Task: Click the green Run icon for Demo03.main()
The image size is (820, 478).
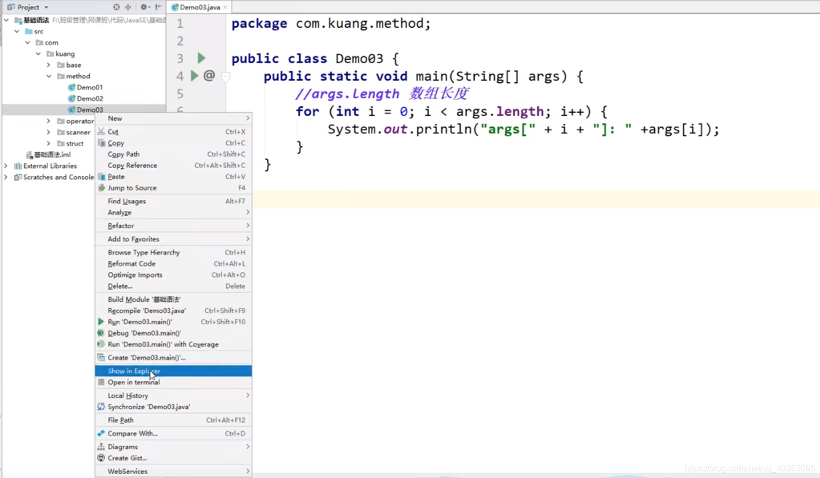Action: coord(101,322)
